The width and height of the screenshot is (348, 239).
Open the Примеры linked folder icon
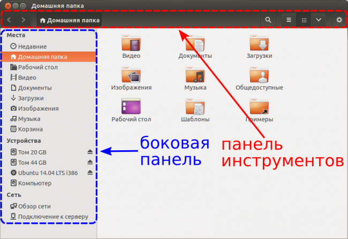[x=259, y=106]
